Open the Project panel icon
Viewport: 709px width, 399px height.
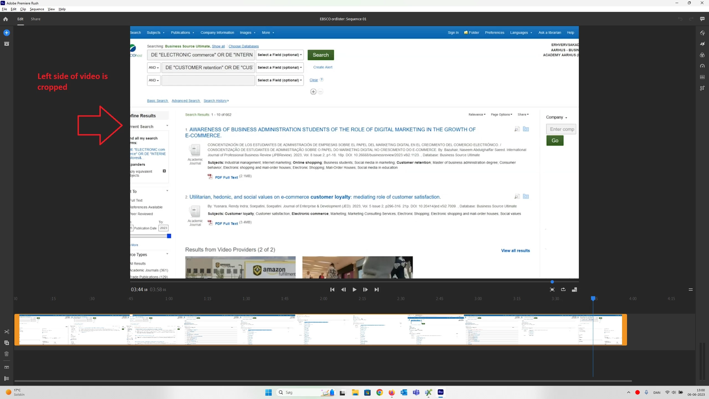click(7, 44)
